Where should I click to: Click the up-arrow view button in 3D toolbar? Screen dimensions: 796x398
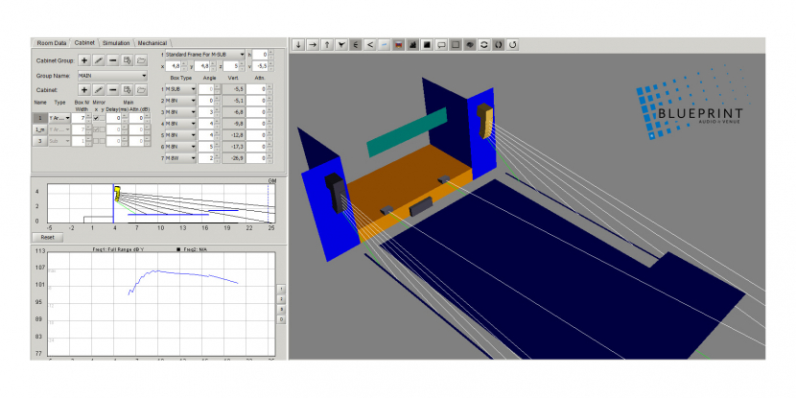[x=327, y=45]
